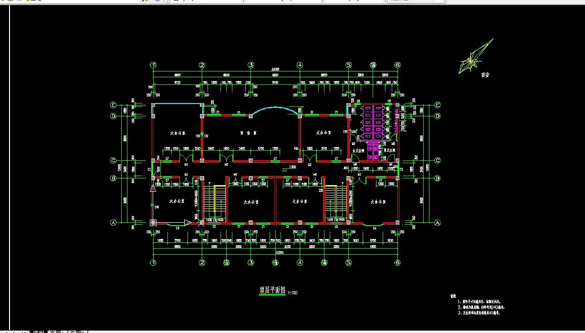Select left-side axis bubble C
This screenshot has height=333, width=585.
pyautogui.click(x=114, y=161)
